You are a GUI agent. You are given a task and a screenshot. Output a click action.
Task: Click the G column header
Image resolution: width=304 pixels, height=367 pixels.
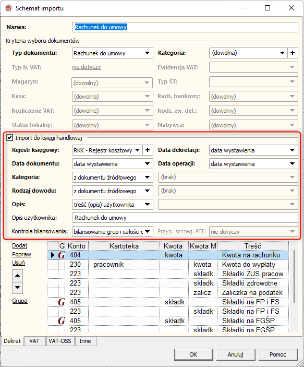click(62, 246)
